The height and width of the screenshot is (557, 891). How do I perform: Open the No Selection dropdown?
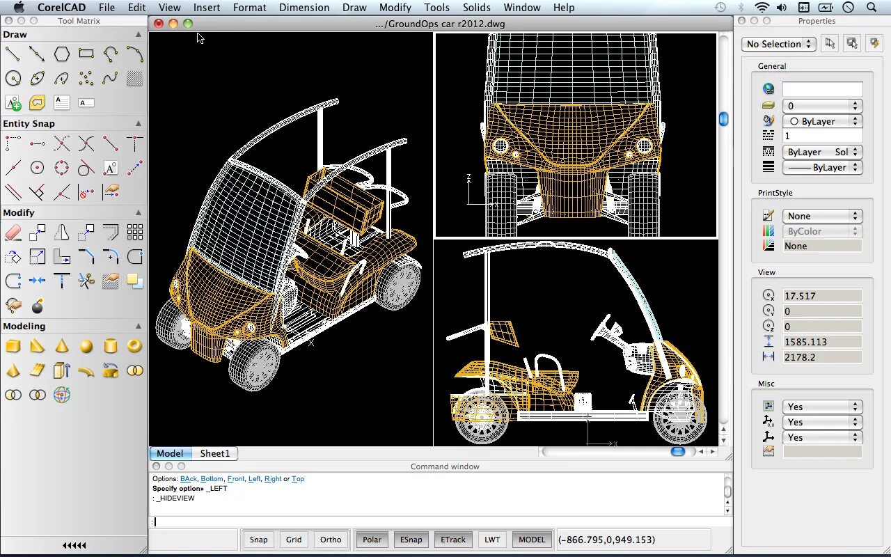[x=778, y=43]
